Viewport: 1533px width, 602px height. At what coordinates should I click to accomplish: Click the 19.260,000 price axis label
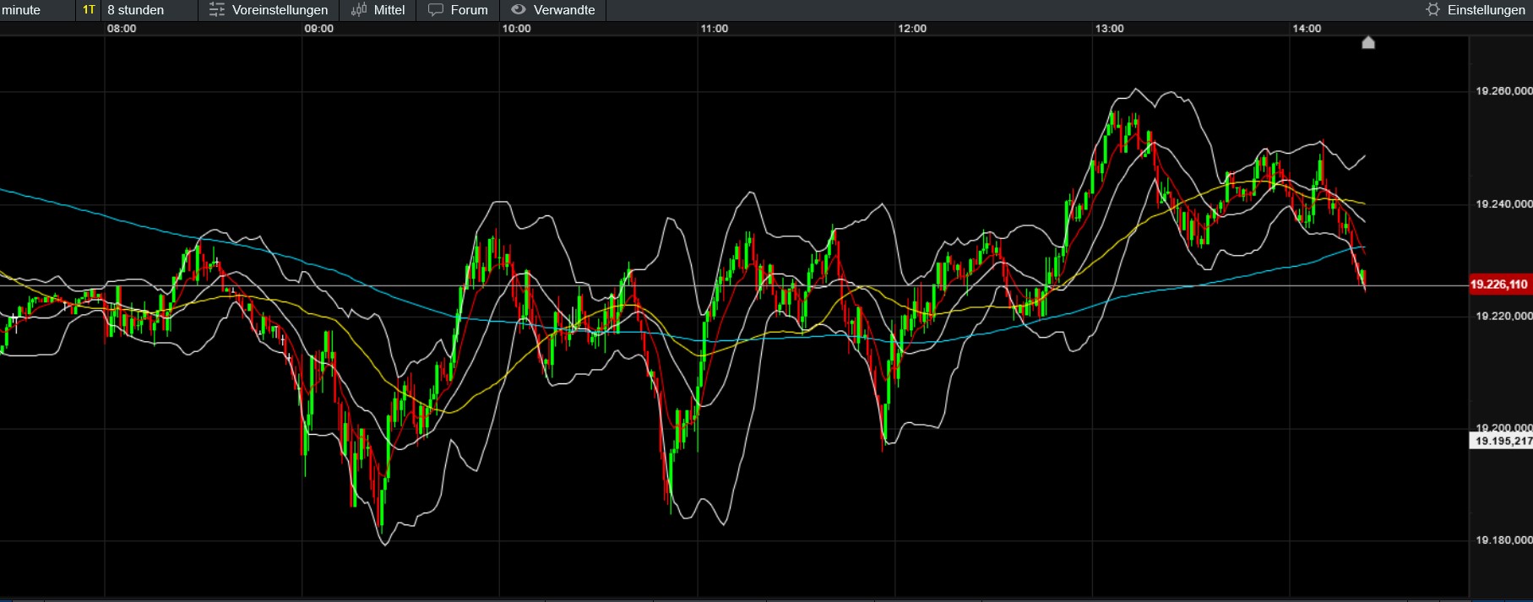(x=1503, y=91)
